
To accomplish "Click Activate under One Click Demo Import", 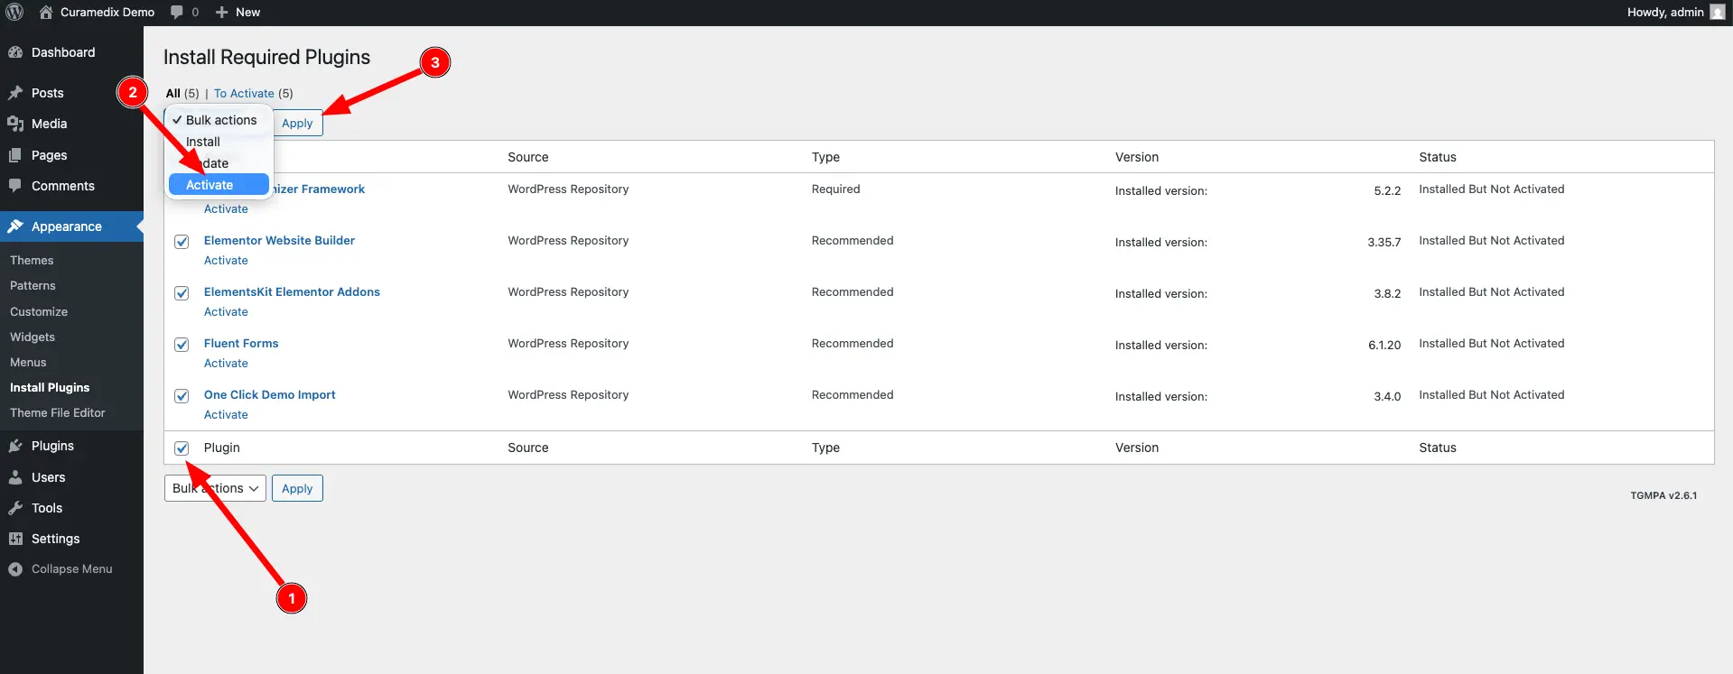I will [226, 415].
